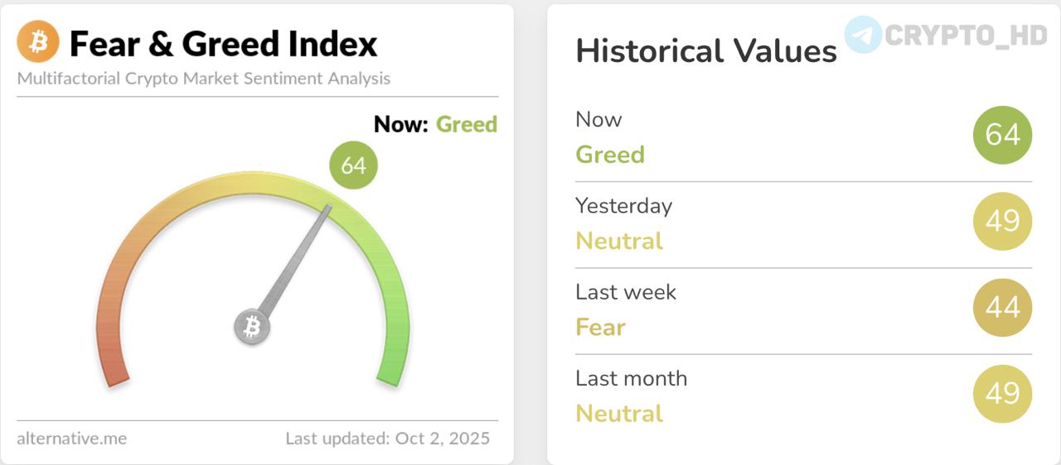Viewport: 1061px width, 465px height.
Task: Click the Bitcoin coin at needle base
Action: [x=252, y=327]
